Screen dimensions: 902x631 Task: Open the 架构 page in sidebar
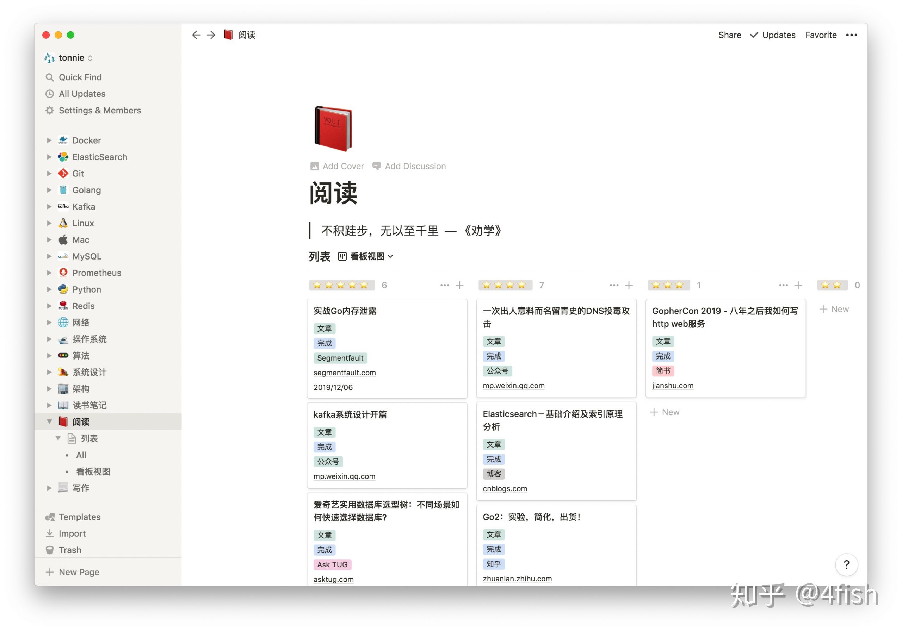[81, 389]
